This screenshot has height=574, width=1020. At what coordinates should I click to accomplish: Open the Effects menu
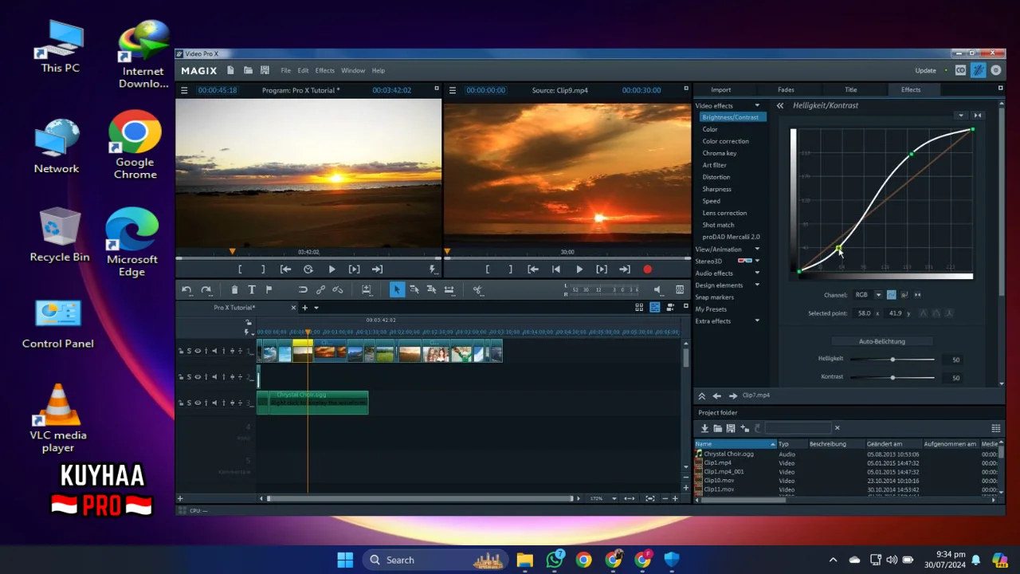click(x=325, y=71)
